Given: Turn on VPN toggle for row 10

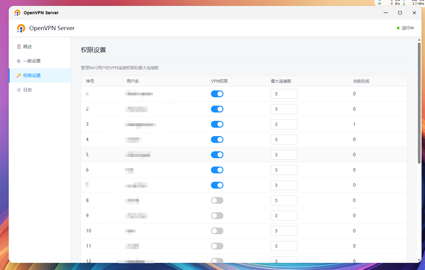Looking at the screenshot, I should (217, 231).
